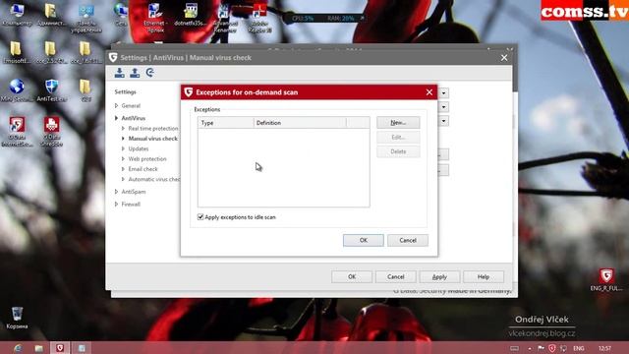Expand the Real time protection node arrow
Image resolution: width=629 pixels, height=354 pixels.
click(x=123, y=129)
